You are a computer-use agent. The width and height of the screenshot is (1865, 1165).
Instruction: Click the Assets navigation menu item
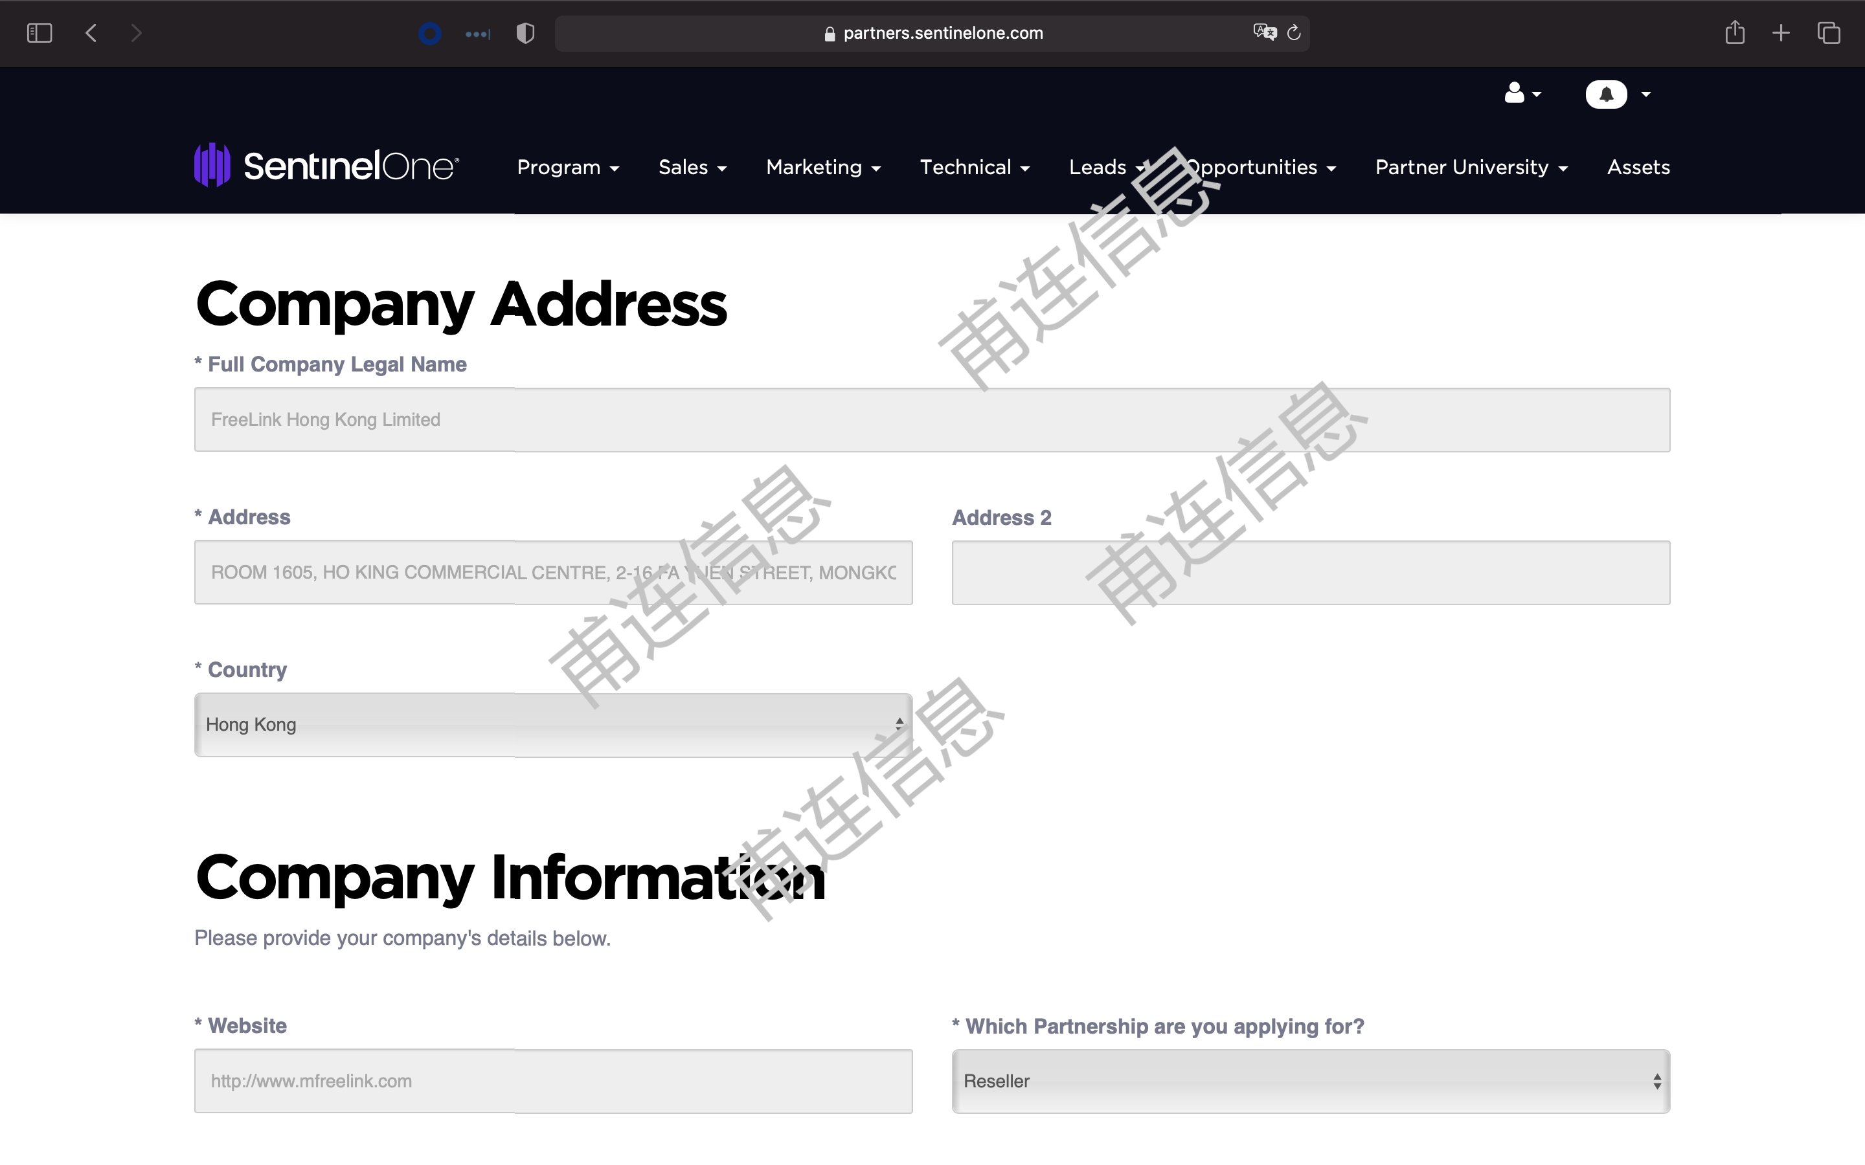[1637, 165]
